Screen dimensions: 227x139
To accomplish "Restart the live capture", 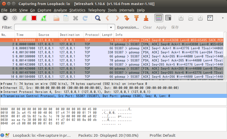I will tap(44, 18).
